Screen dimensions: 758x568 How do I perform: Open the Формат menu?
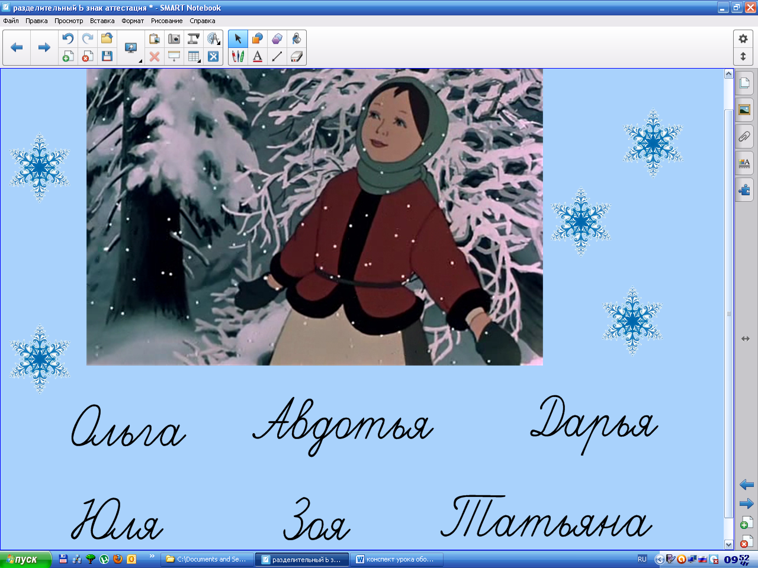(133, 21)
